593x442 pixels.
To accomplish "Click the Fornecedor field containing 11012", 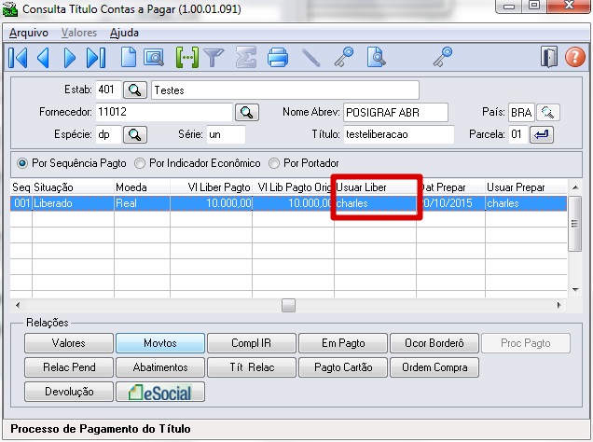I will pos(164,112).
